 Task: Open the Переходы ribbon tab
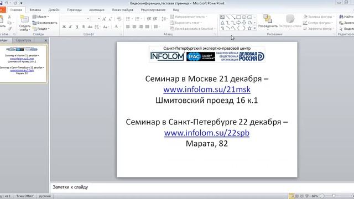(74, 10)
